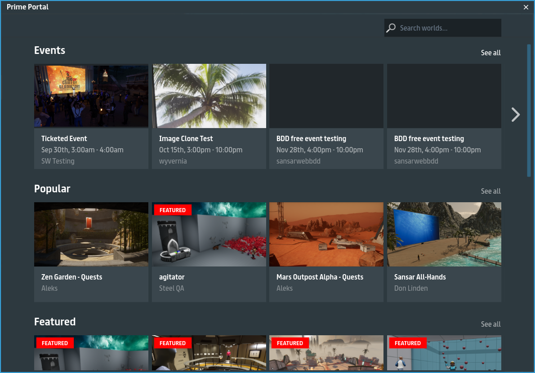Open See all for Events
Viewport: 535px width, 373px height.
coord(490,53)
